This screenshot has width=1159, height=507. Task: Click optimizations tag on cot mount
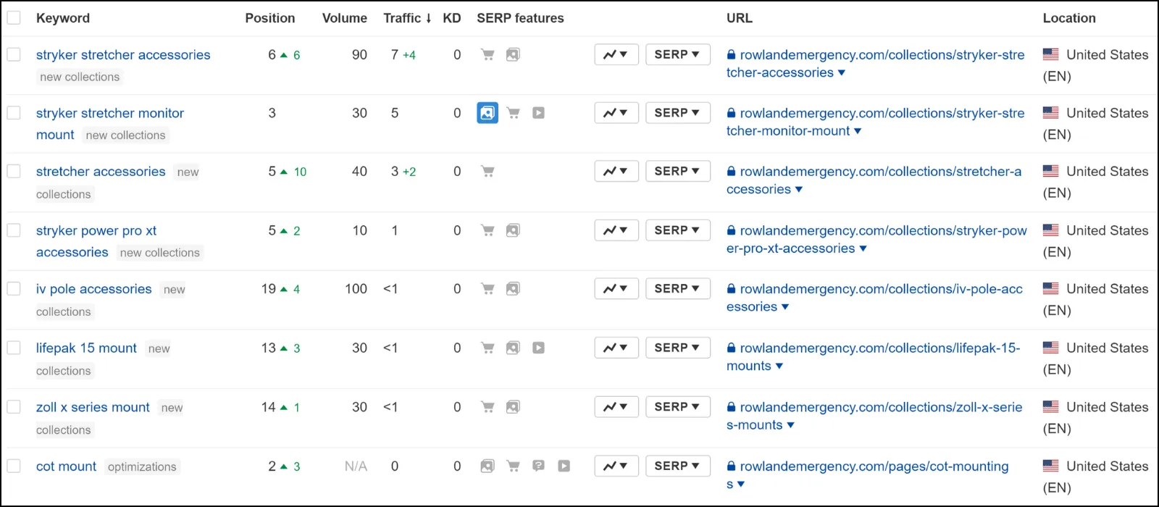click(x=142, y=467)
